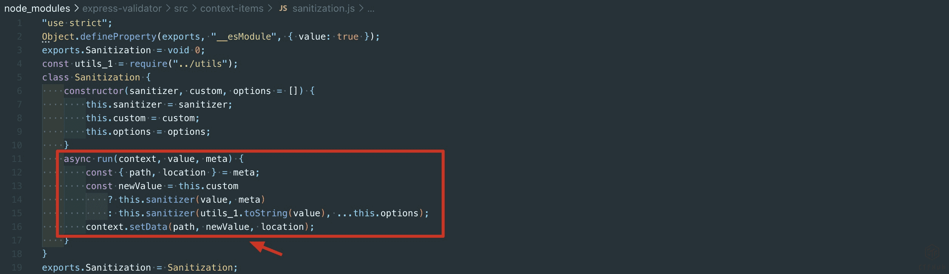Click the sanitization.js breadcrumb file name

click(323, 8)
